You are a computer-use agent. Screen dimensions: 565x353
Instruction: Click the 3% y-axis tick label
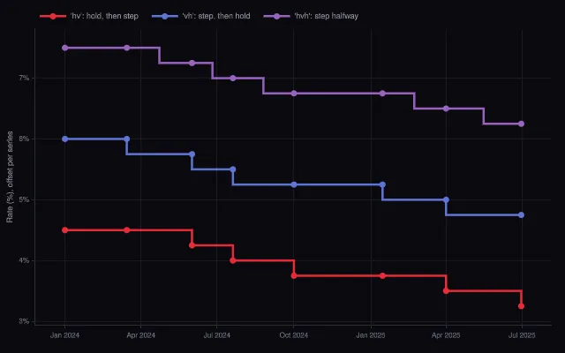(24, 321)
